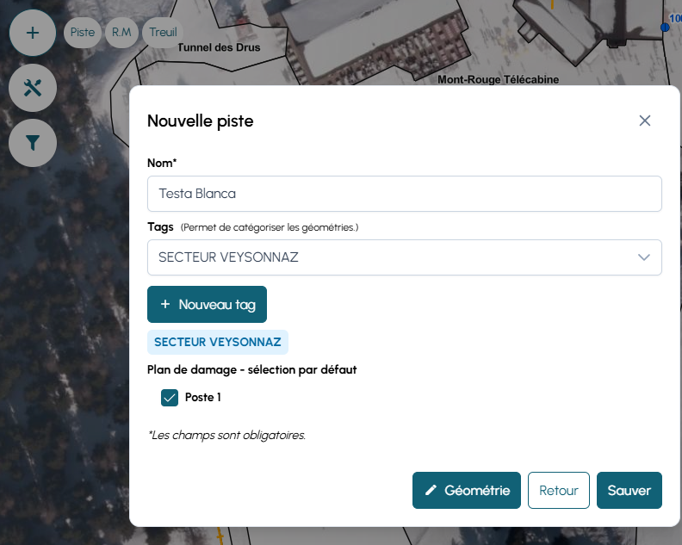Select the Piste filter chip
This screenshot has height=545, width=682.
[83, 33]
